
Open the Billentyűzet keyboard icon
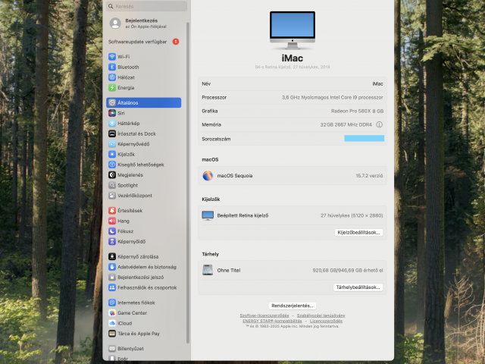pyautogui.click(x=112, y=349)
